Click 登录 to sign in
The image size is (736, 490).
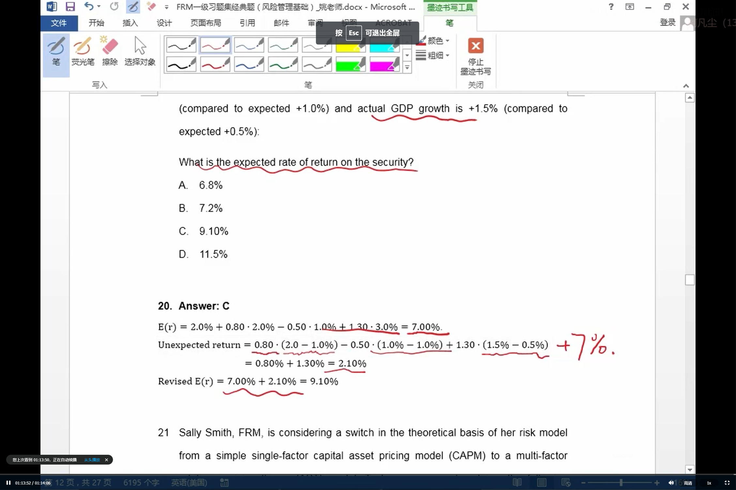click(x=667, y=22)
